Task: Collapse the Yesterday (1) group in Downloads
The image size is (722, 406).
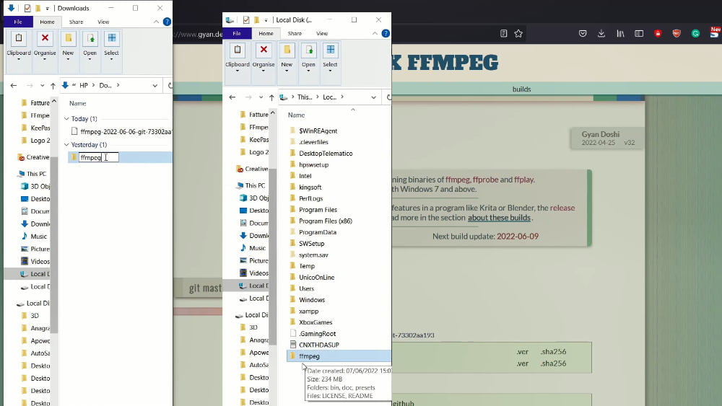Action: tap(66, 144)
